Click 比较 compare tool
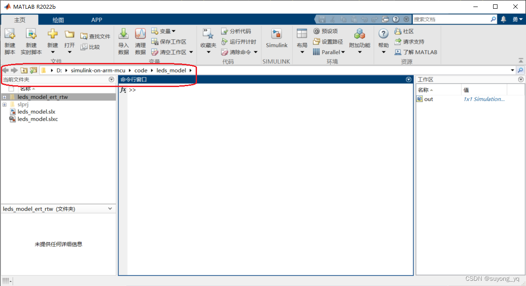 click(x=90, y=47)
